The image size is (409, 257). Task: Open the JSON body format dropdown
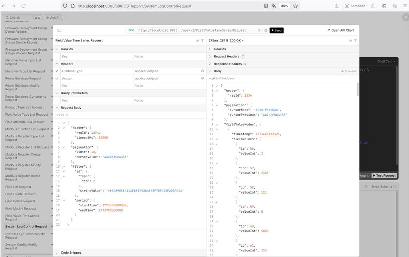62,115
